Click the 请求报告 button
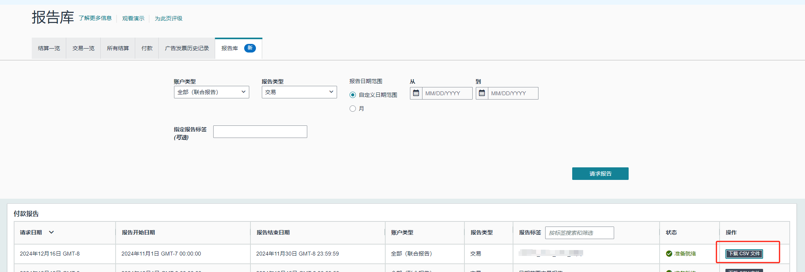 click(600, 174)
